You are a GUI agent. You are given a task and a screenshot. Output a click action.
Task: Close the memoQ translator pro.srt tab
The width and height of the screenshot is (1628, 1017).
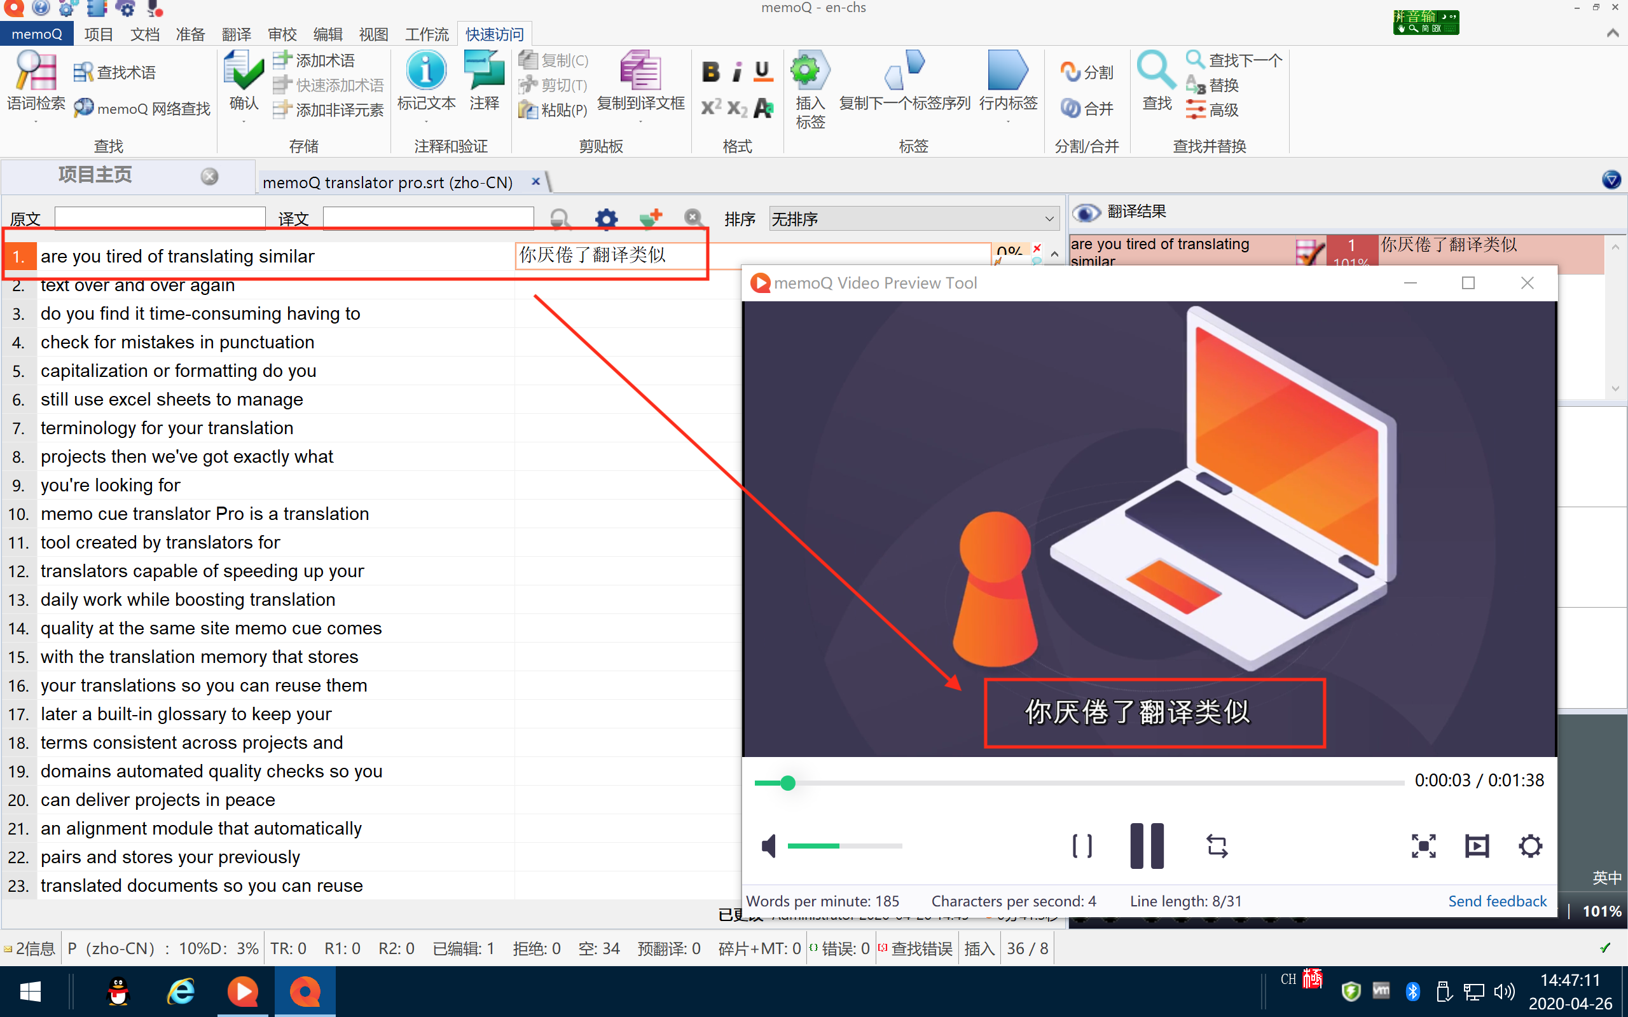535,182
